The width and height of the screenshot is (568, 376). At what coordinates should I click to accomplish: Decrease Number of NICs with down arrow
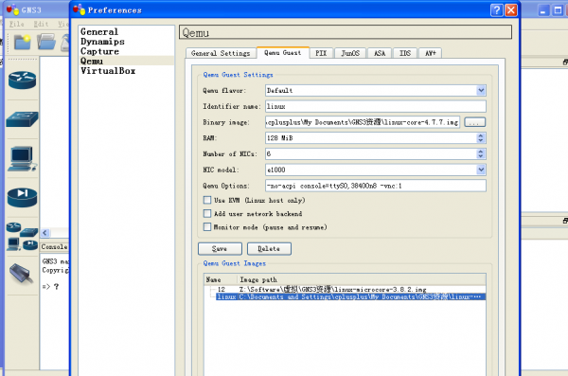point(481,156)
